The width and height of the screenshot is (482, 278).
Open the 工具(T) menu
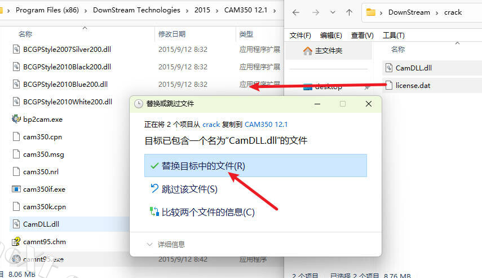tap(393, 36)
